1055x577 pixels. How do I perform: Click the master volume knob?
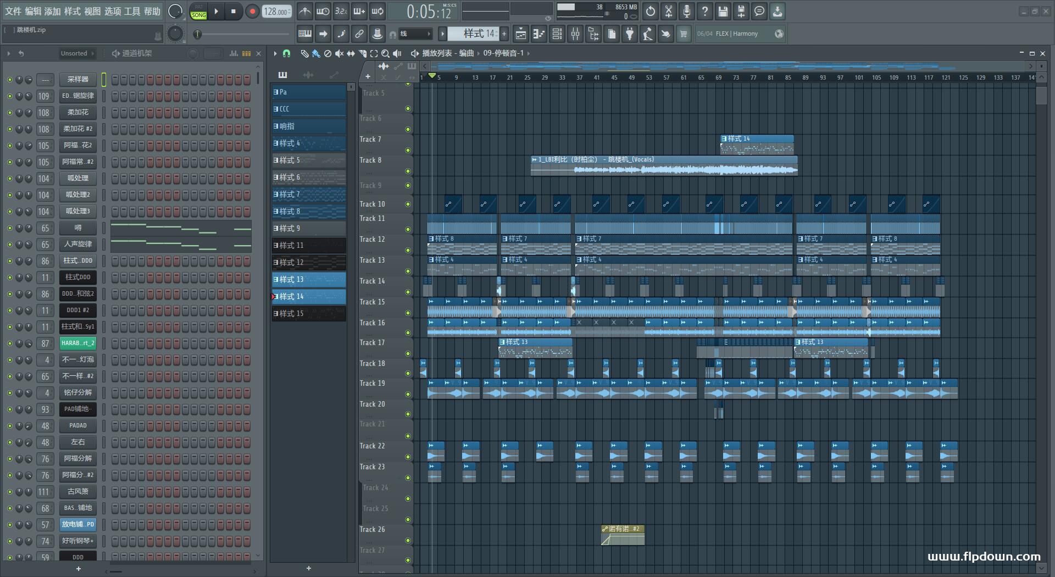point(175,11)
